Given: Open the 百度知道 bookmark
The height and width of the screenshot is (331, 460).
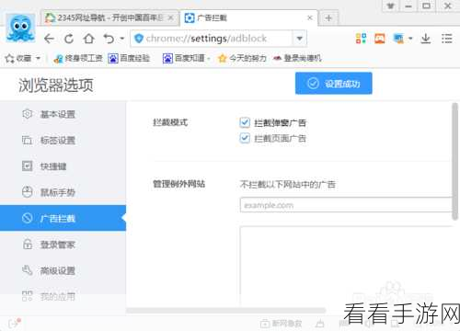Looking at the screenshot, I should click(184, 58).
